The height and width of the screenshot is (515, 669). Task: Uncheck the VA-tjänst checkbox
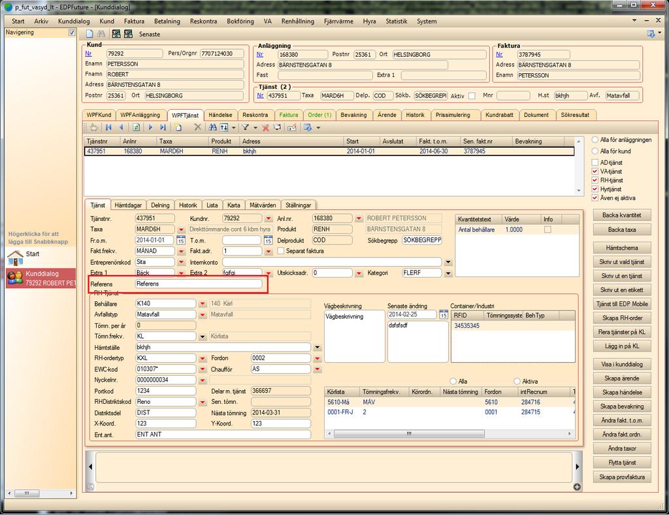(595, 171)
